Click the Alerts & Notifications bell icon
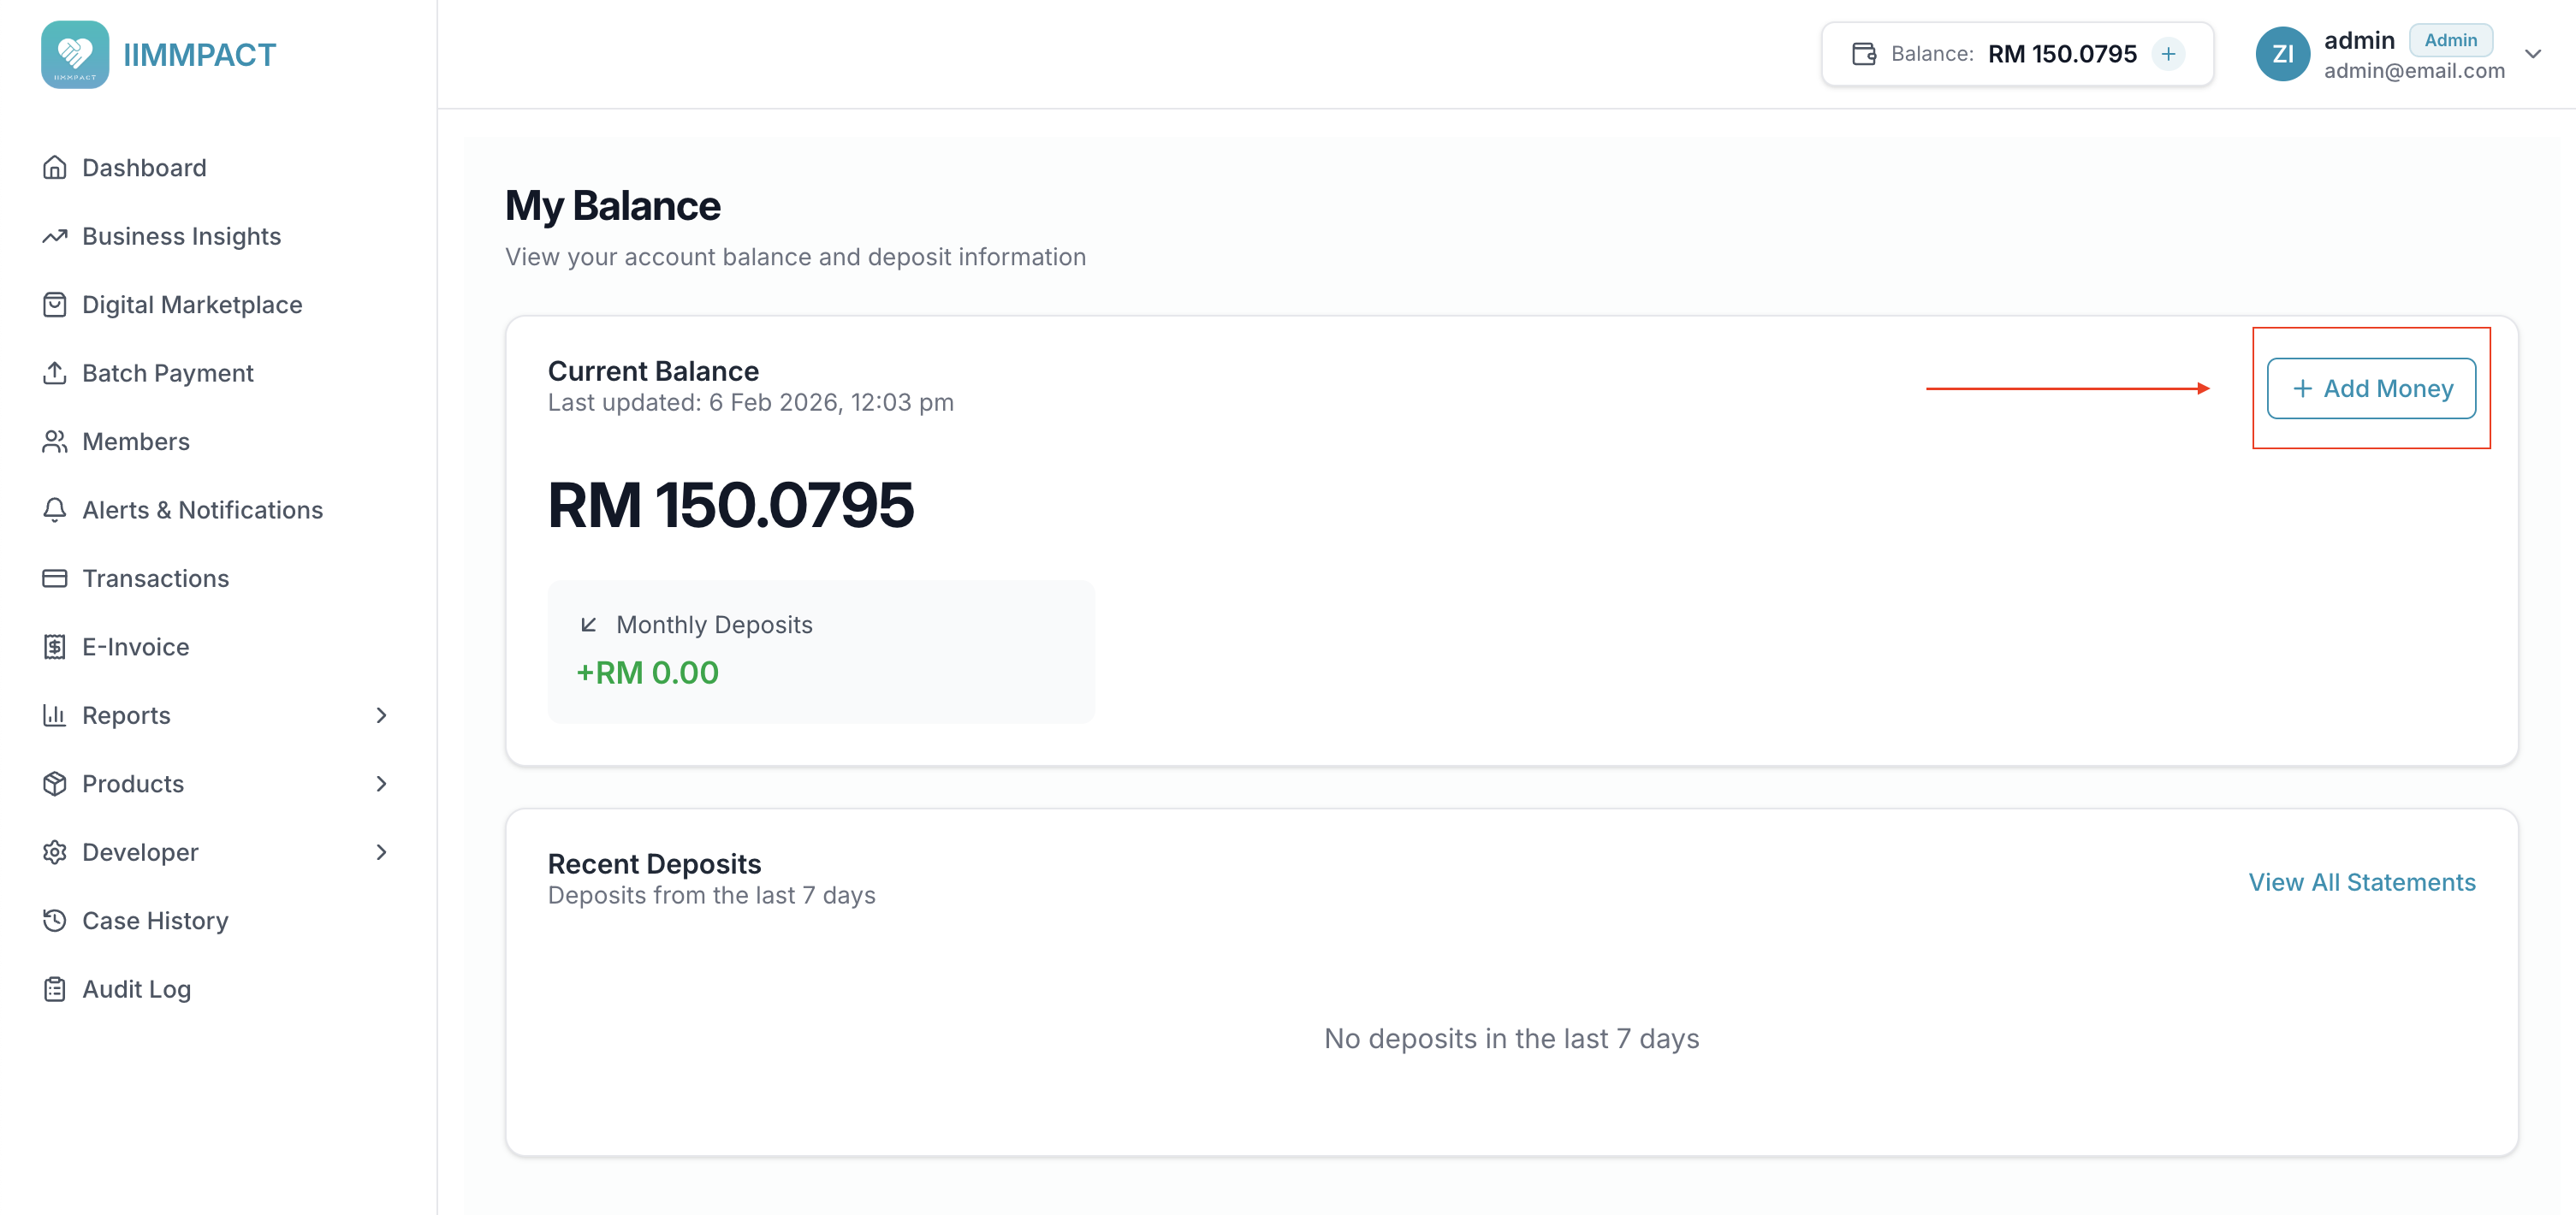Screen dimensions: 2576x1215 [x=55, y=510]
